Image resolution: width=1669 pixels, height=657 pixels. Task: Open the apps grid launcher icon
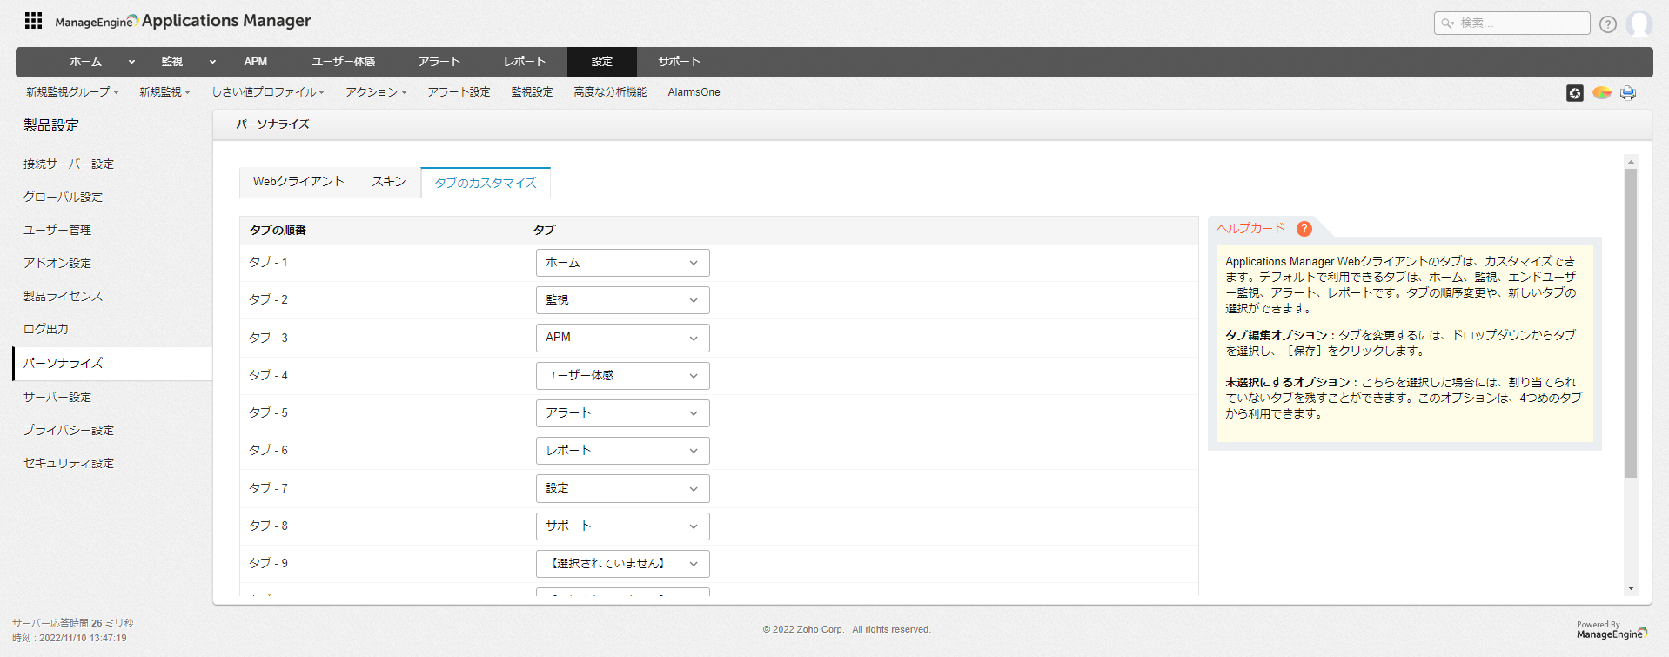pyautogui.click(x=33, y=20)
